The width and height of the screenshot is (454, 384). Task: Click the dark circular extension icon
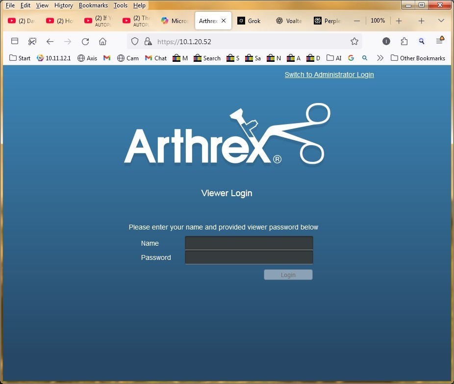click(x=386, y=41)
